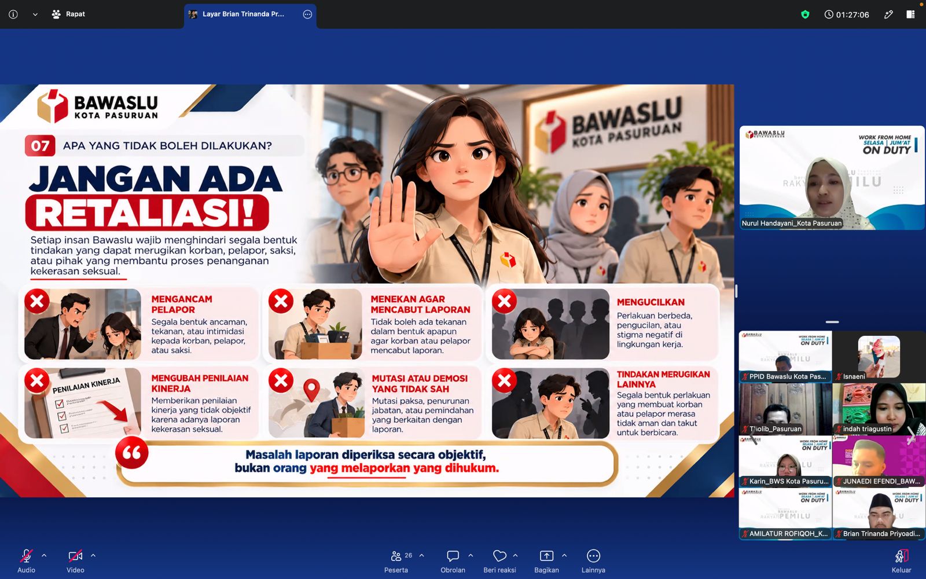The image size is (926, 579).
Task: Click the gallery panel handle bar
Action: [x=832, y=322]
